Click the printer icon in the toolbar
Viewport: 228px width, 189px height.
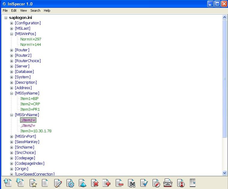point(168,183)
